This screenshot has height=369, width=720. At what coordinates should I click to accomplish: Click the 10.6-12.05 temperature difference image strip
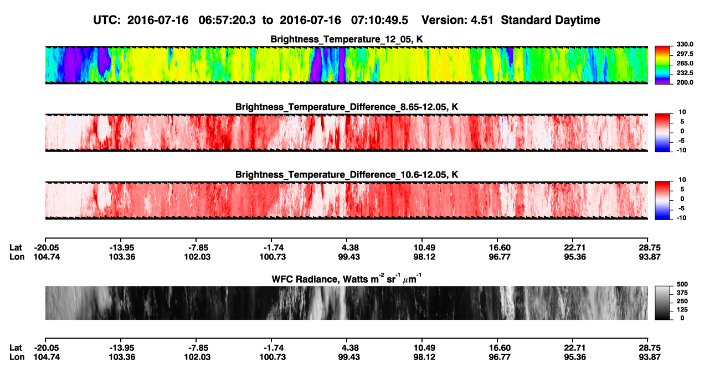[347, 201]
